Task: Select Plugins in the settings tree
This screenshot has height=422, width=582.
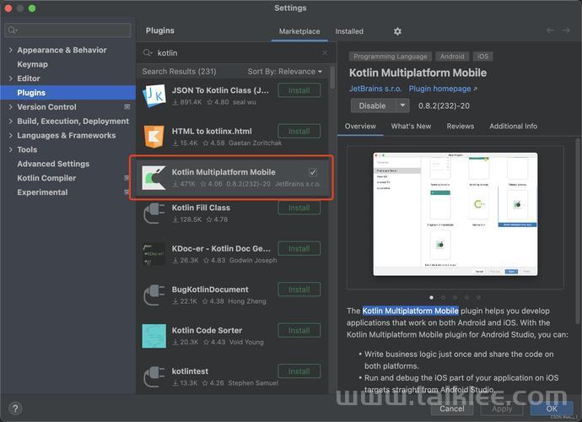Action: click(68, 93)
